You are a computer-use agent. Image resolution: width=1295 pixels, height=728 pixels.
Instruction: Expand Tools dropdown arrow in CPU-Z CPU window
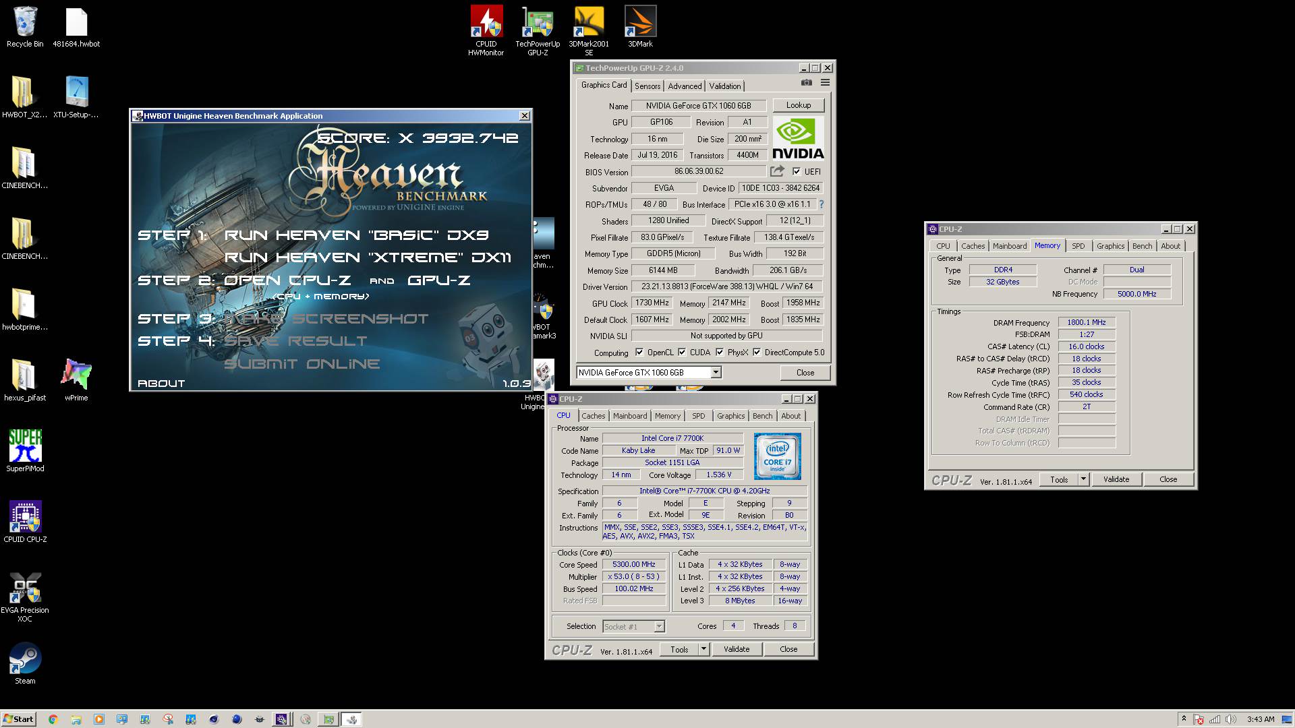703,649
